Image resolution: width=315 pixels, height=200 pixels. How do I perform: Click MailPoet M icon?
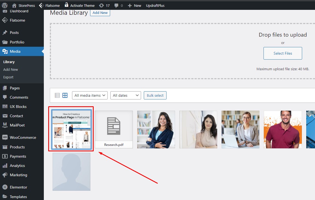5,125
